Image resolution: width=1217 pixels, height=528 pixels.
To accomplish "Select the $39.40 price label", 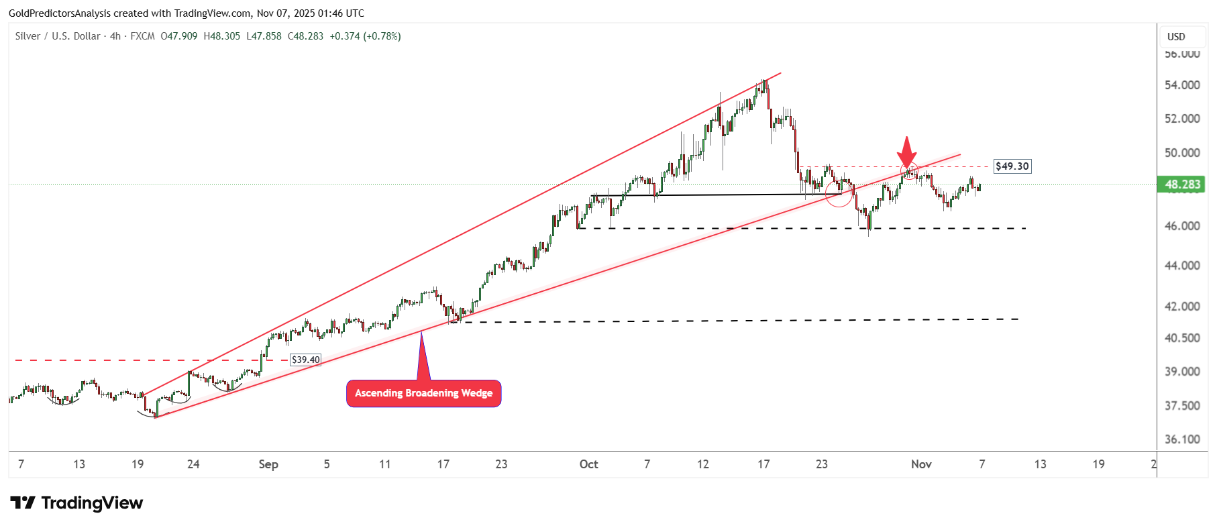I will click(x=305, y=360).
